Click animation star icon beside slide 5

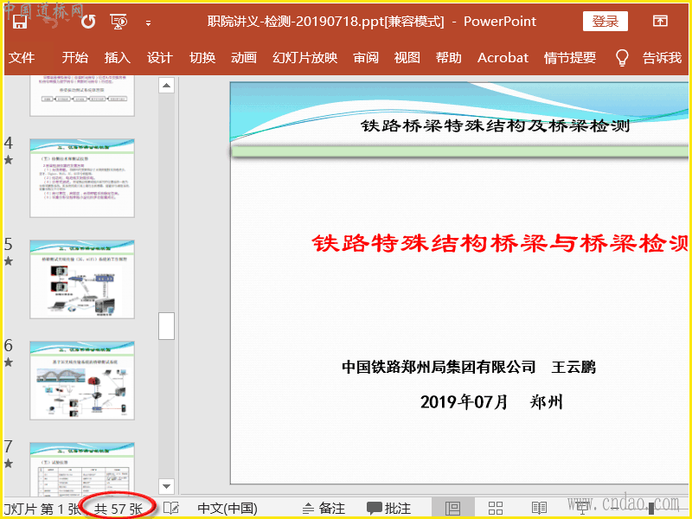pyautogui.click(x=9, y=261)
